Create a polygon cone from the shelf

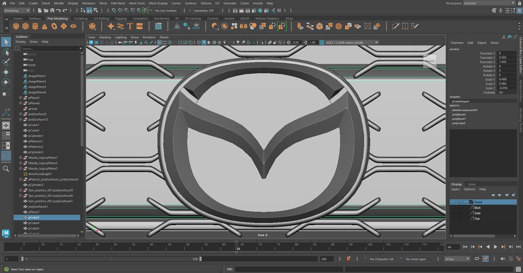pyautogui.click(x=44, y=27)
